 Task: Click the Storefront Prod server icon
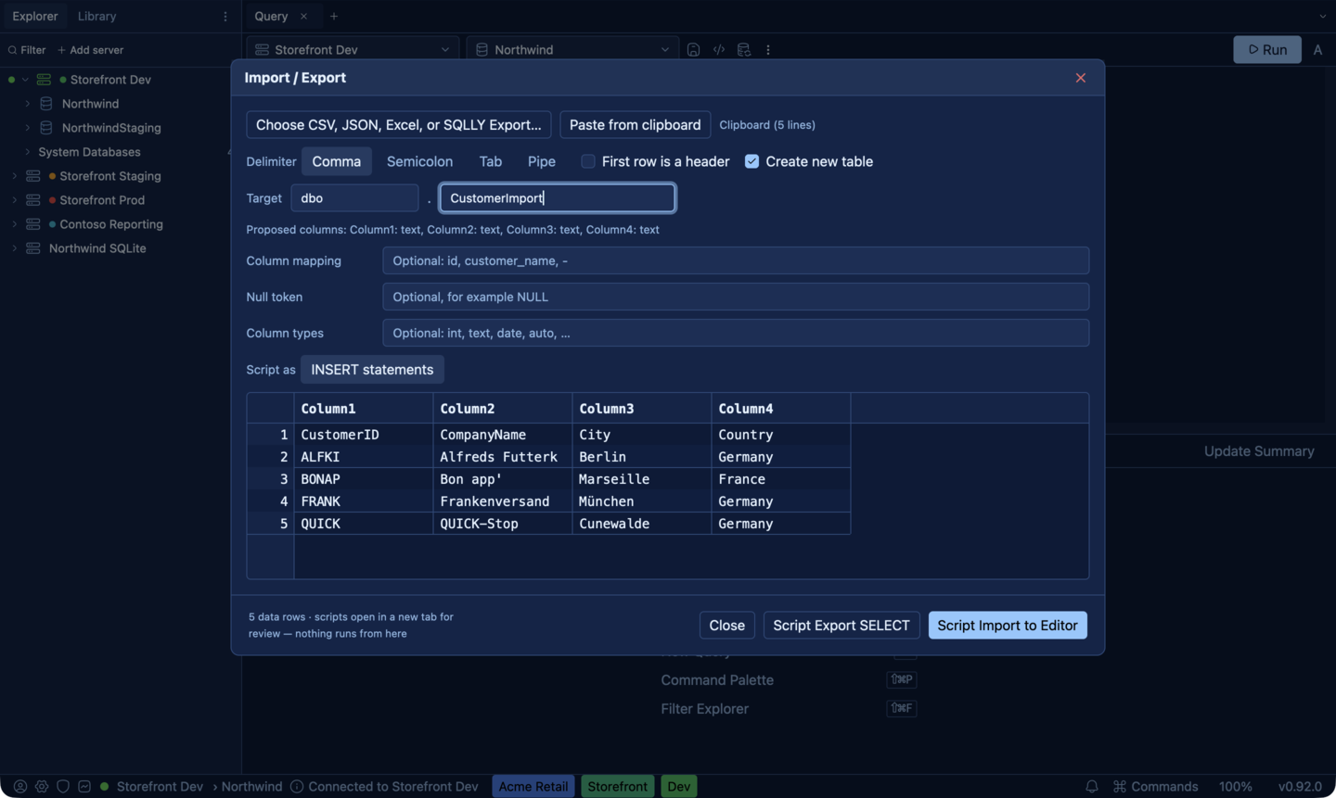pos(33,200)
